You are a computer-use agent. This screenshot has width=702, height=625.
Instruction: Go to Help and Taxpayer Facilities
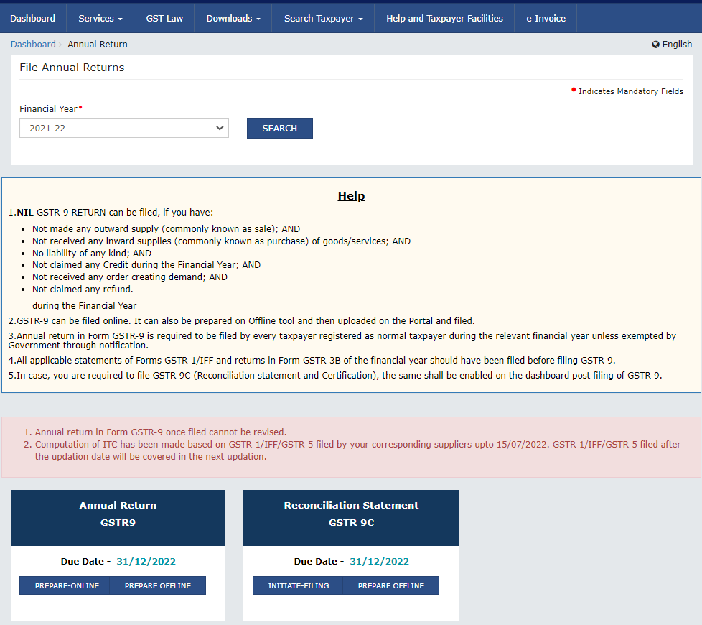coord(444,18)
